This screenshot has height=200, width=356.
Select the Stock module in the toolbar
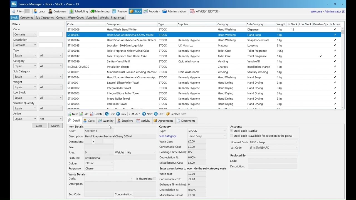click(x=135, y=11)
